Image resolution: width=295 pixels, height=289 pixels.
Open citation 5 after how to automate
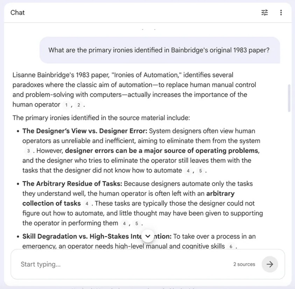point(201,171)
